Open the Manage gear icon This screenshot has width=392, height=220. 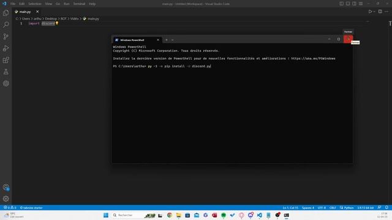6,199
